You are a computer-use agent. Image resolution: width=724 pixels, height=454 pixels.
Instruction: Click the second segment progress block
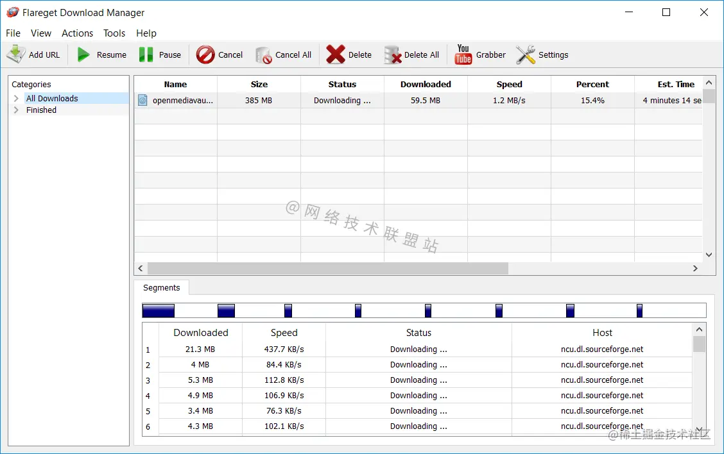(226, 310)
